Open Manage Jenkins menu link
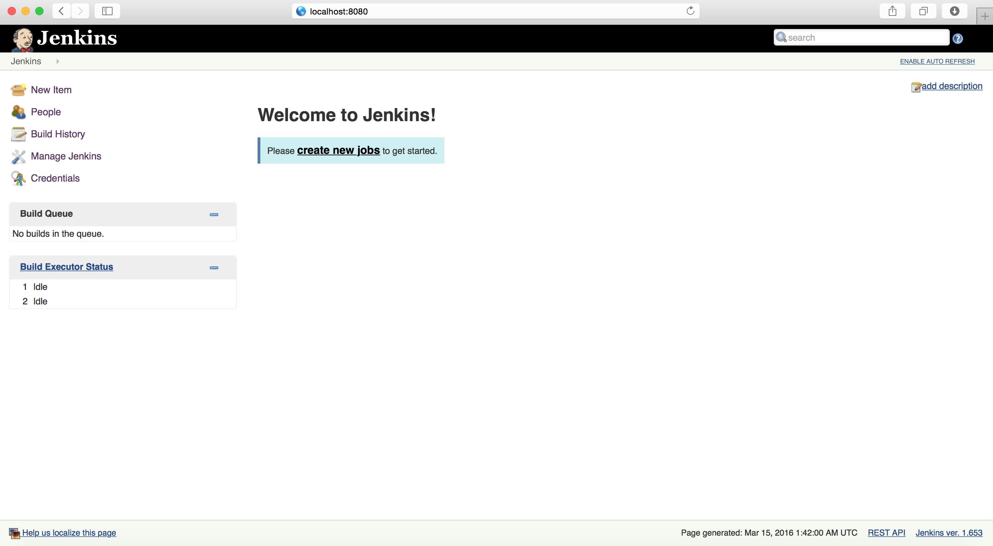Viewport: 993px width, 546px height. (x=66, y=156)
